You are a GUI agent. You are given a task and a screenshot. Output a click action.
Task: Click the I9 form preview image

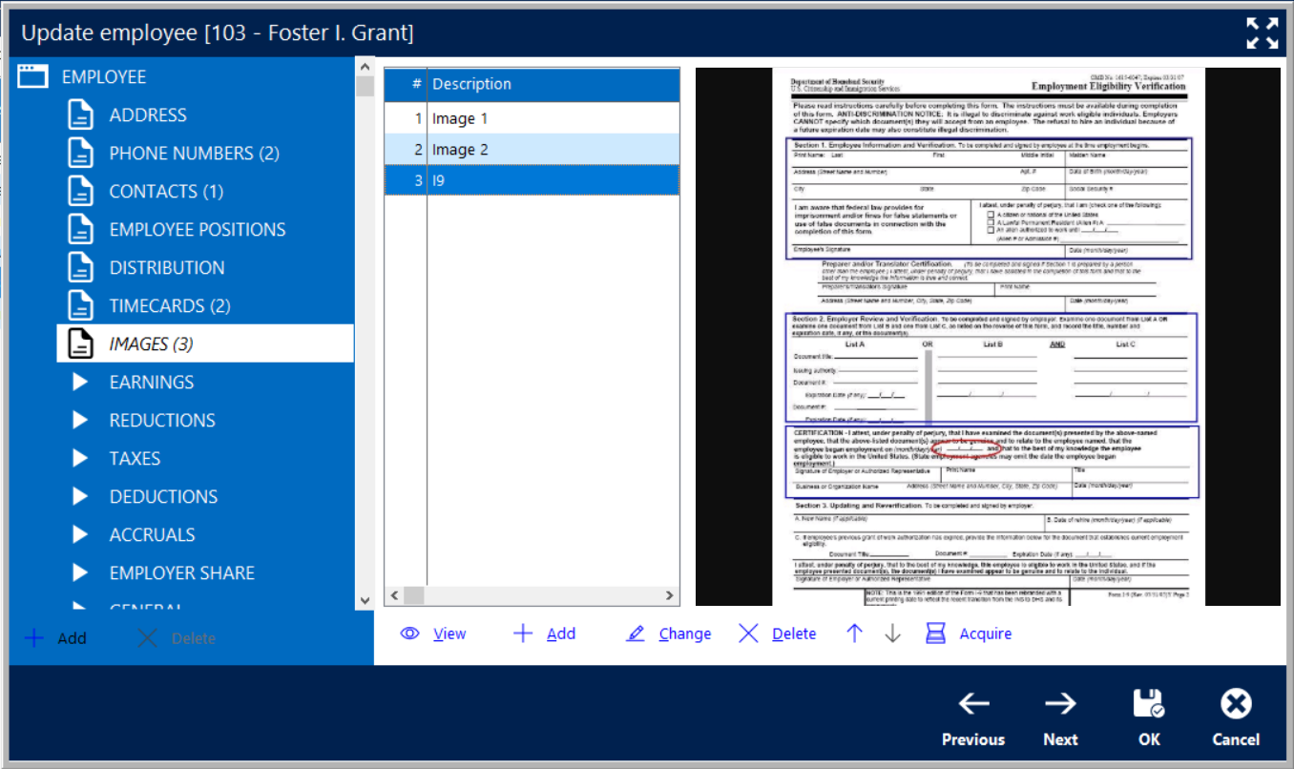988,336
